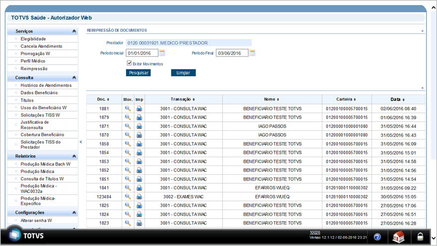Open calendar for Período Final

pos(252,53)
